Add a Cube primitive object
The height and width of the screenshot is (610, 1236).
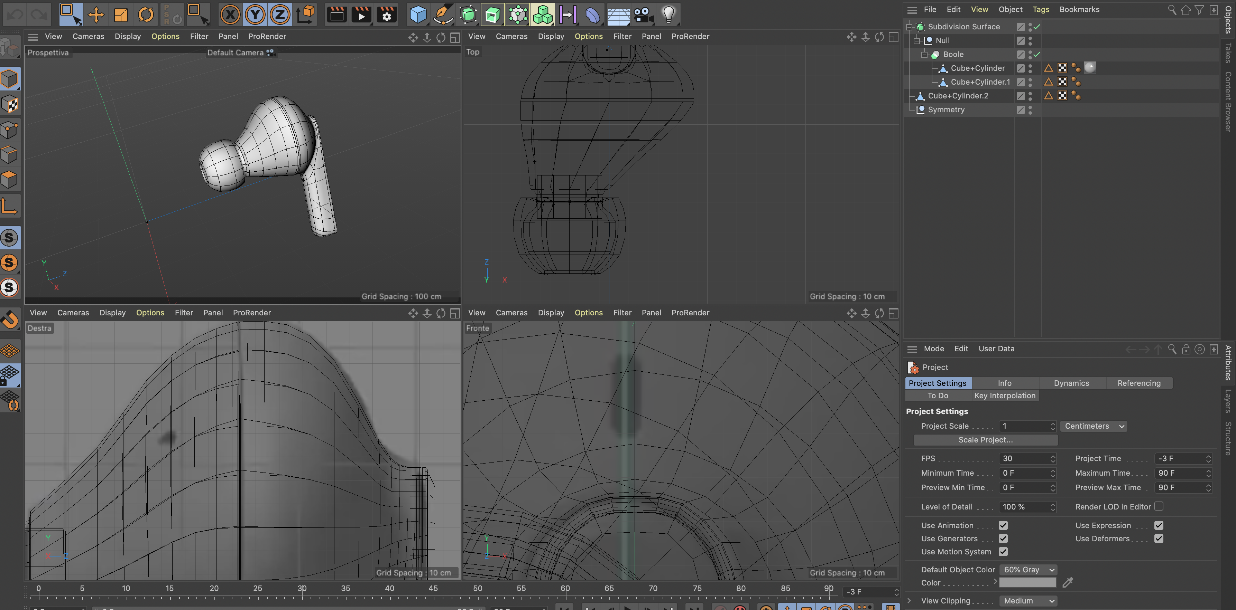(418, 15)
